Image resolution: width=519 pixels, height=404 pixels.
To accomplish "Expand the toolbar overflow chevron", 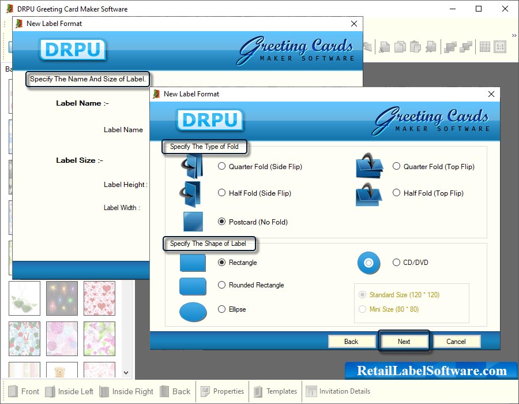I will (x=513, y=36).
